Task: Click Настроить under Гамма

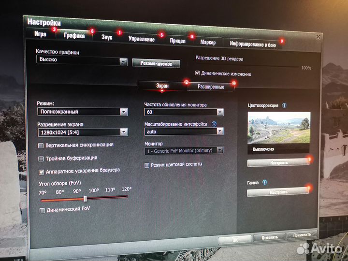Action: pos(278,192)
